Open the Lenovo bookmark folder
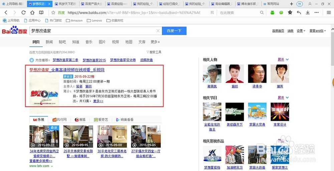 [95, 21]
